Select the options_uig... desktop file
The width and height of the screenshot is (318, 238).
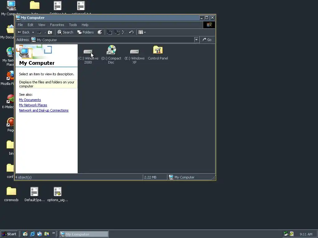[57, 194]
